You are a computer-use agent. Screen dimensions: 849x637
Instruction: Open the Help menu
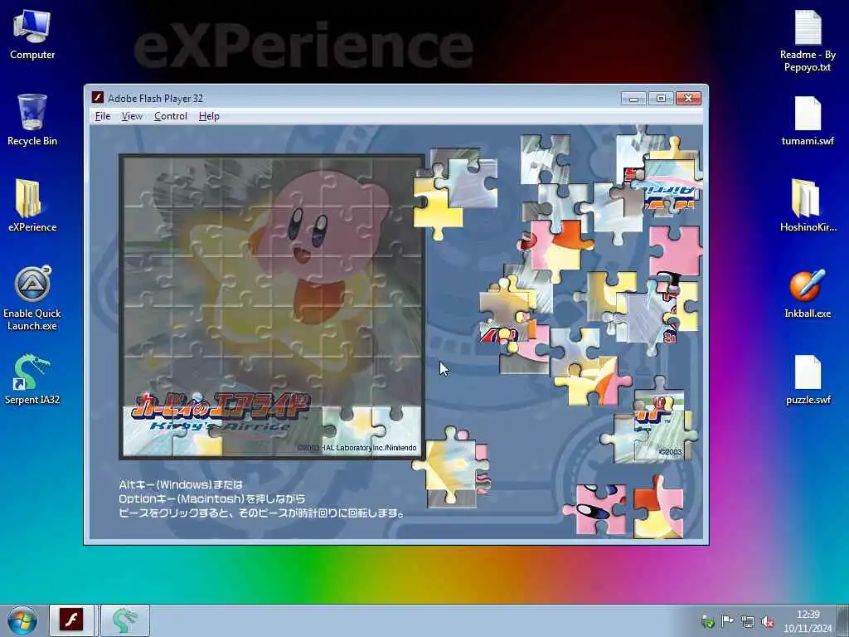pos(209,116)
